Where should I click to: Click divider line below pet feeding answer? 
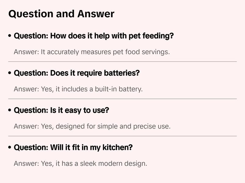123,62
